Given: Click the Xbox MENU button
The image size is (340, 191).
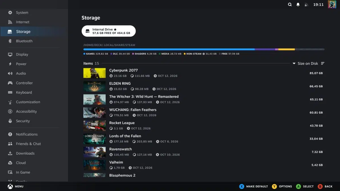Looking at the screenshot, I should pyautogui.click(x=15, y=186).
